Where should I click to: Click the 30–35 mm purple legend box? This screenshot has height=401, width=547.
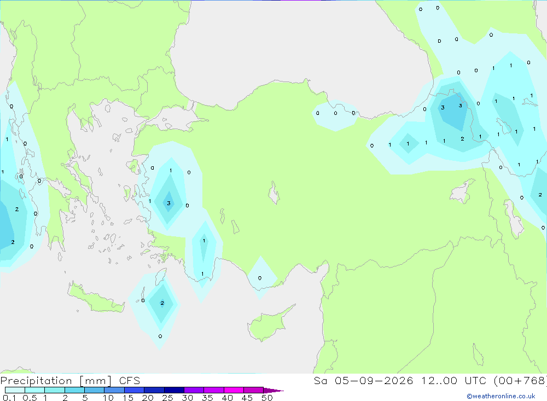pyautogui.click(x=194, y=390)
